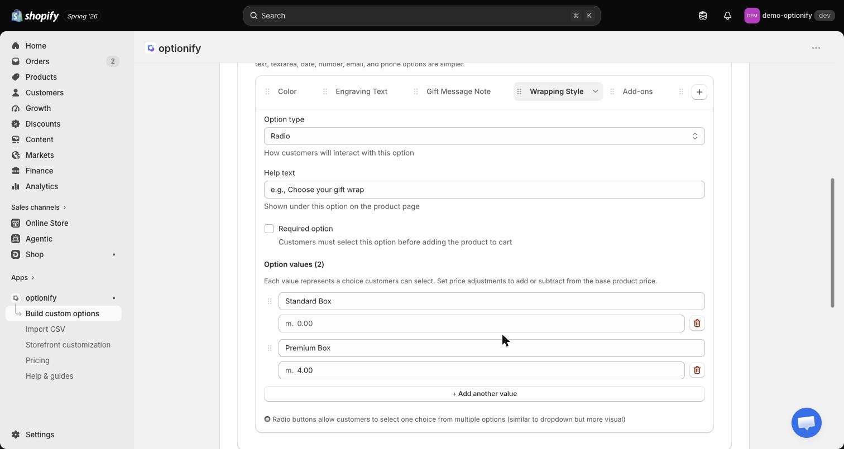Open the Option type Radio dropdown
This screenshot has height=449, width=844.
click(x=485, y=136)
